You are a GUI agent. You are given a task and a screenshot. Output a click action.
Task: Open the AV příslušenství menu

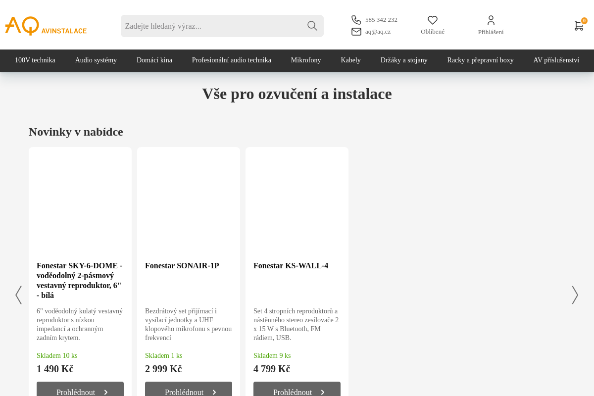(556, 60)
